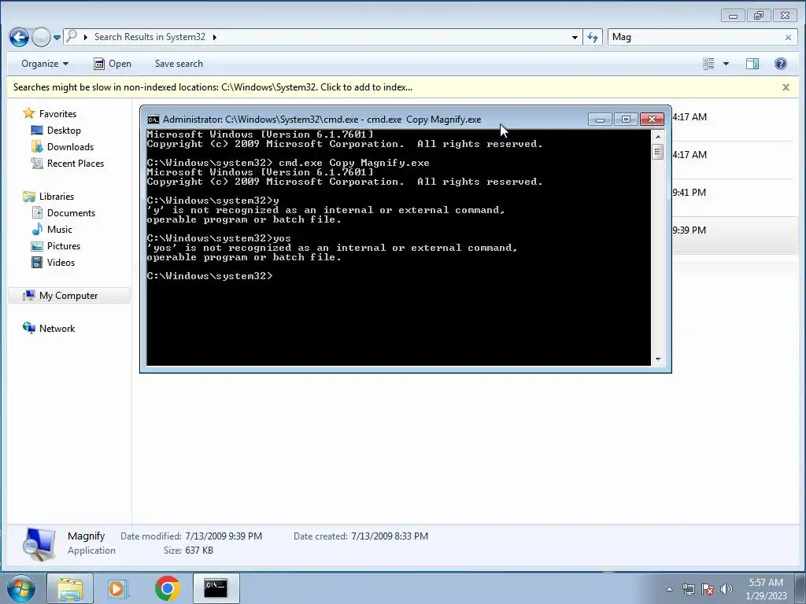The image size is (806, 604).
Task: Show hidden tray icons arrow
Action: coord(669,589)
